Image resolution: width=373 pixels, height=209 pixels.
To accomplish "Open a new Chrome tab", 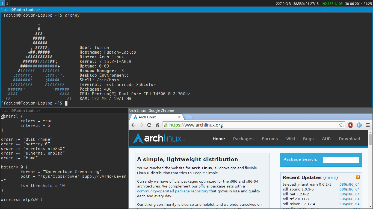I will pyautogui.click(x=188, y=117).
